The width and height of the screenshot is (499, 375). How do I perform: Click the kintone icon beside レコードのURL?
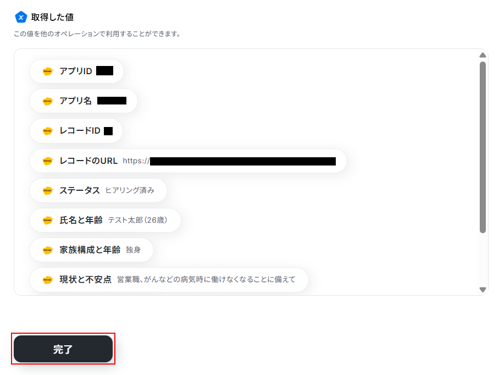[x=48, y=161]
